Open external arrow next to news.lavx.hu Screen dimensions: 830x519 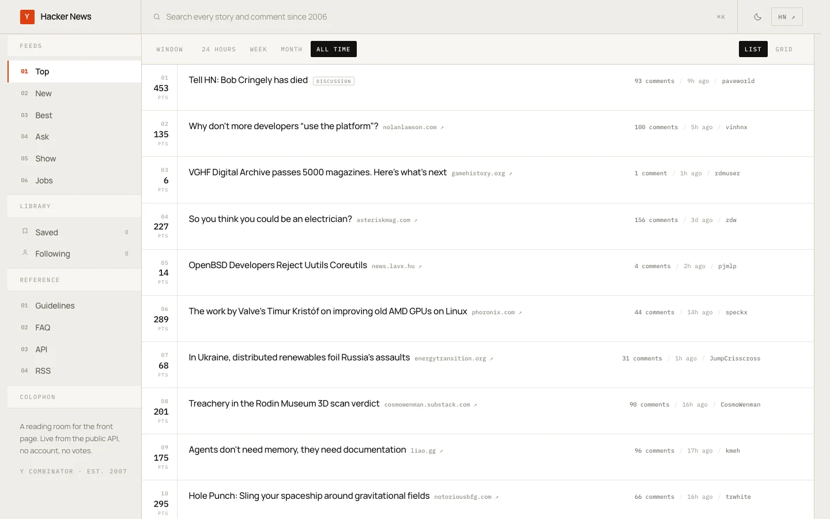[x=420, y=266]
